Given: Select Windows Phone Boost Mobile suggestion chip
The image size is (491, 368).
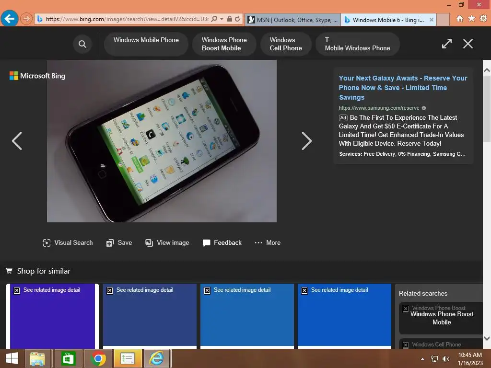Looking at the screenshot, I should click(x=224, y=44).
